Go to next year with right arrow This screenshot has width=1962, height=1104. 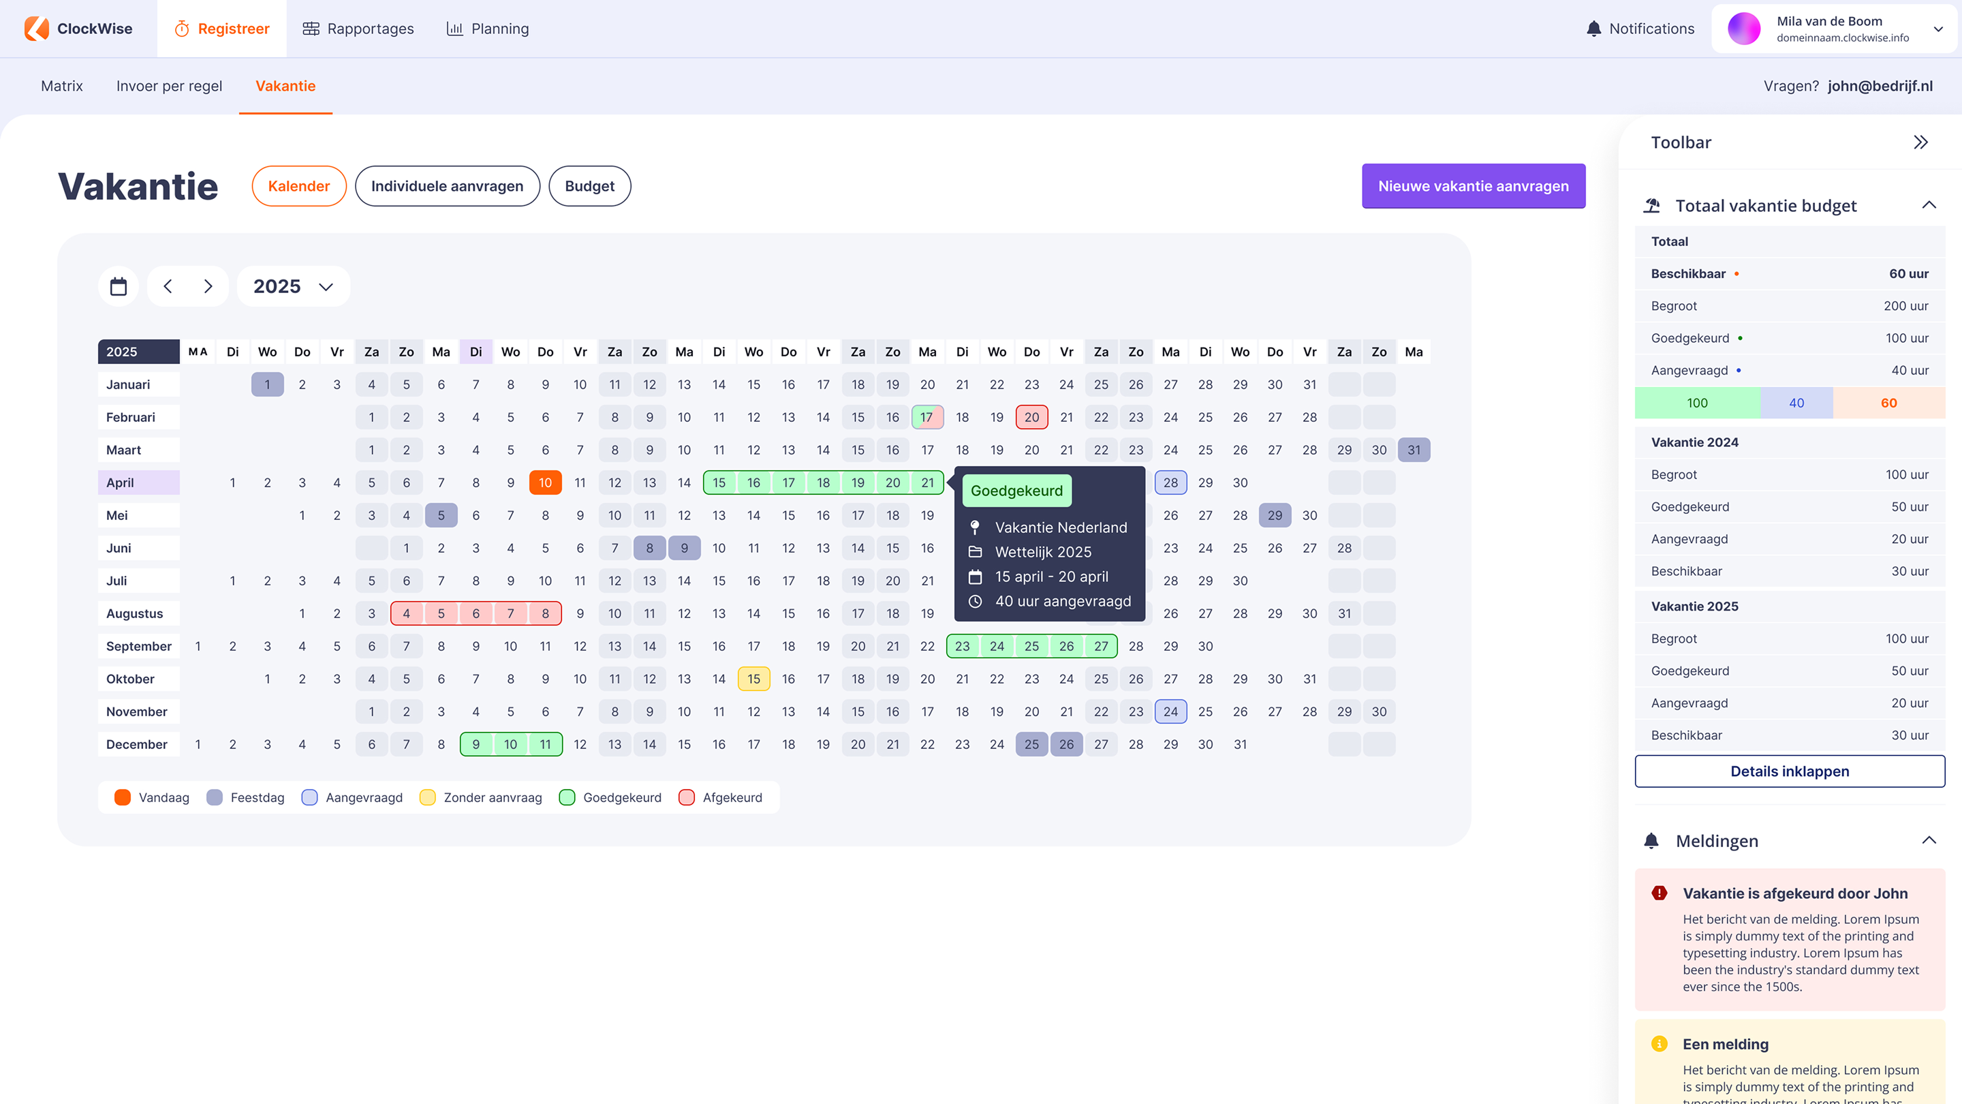pyautogui.click(x=208, y=286)
